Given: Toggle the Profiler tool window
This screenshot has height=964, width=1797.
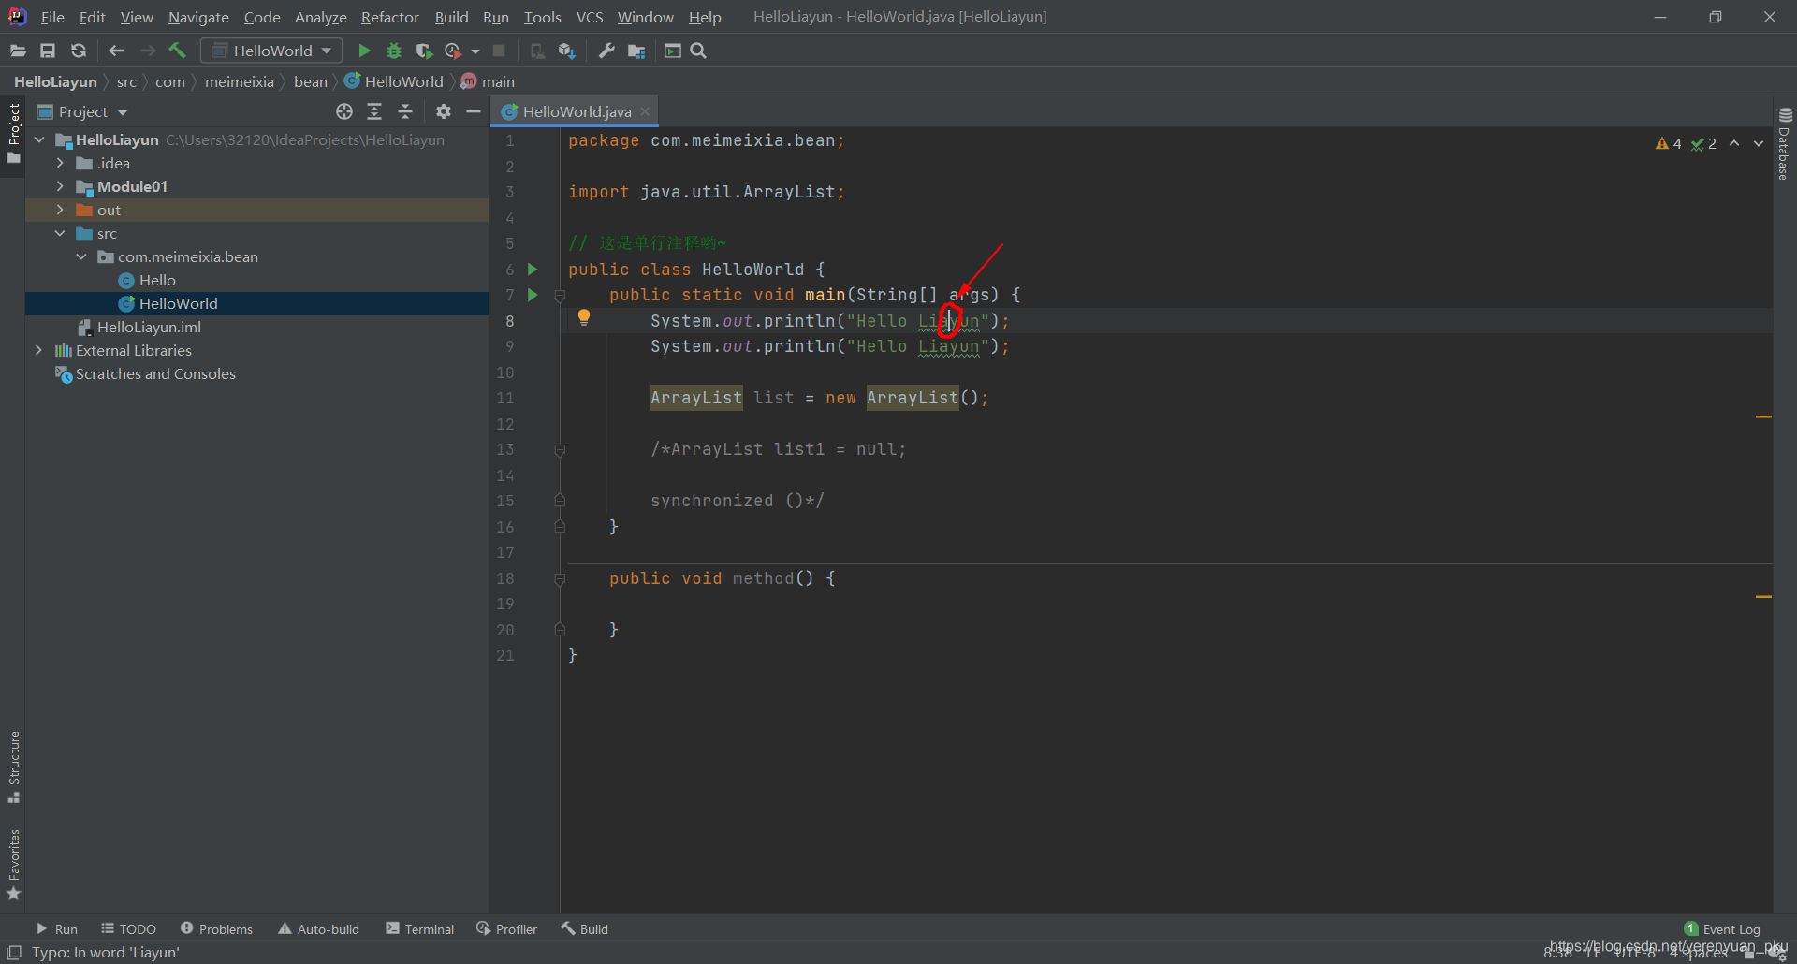Looking at the screenshot, I should [x=506, y=928].
